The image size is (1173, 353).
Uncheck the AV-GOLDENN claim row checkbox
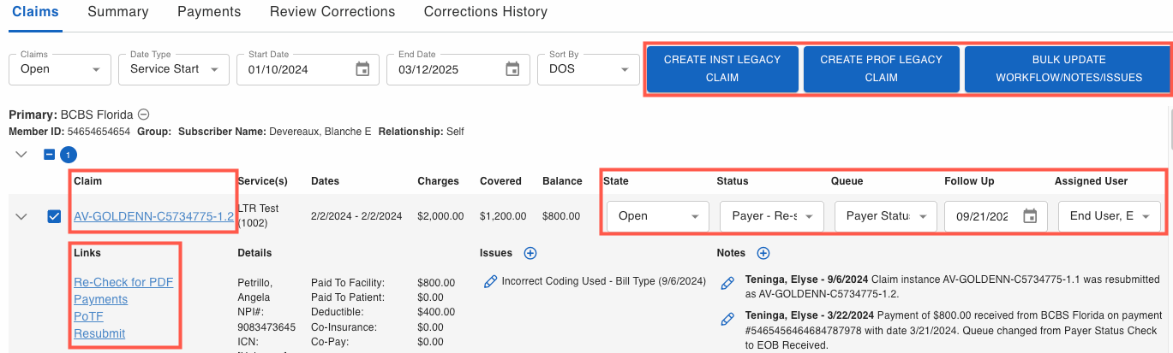[54, 216]
